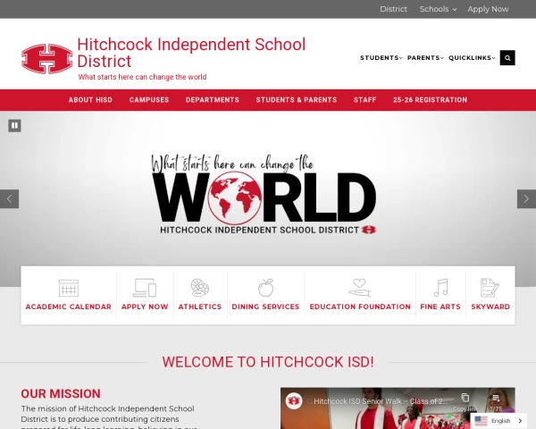Click the Hitchcock H logo in header
Screen dimensions: 536x429
(46, 58)
